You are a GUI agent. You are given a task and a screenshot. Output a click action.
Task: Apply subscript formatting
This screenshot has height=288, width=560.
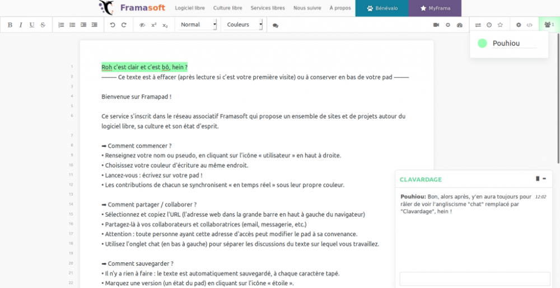(x=165, y=25)
